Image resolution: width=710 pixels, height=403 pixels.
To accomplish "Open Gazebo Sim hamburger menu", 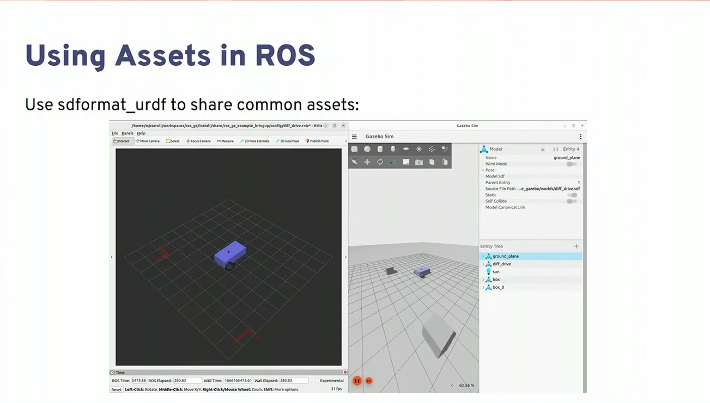I will point(354,137).
